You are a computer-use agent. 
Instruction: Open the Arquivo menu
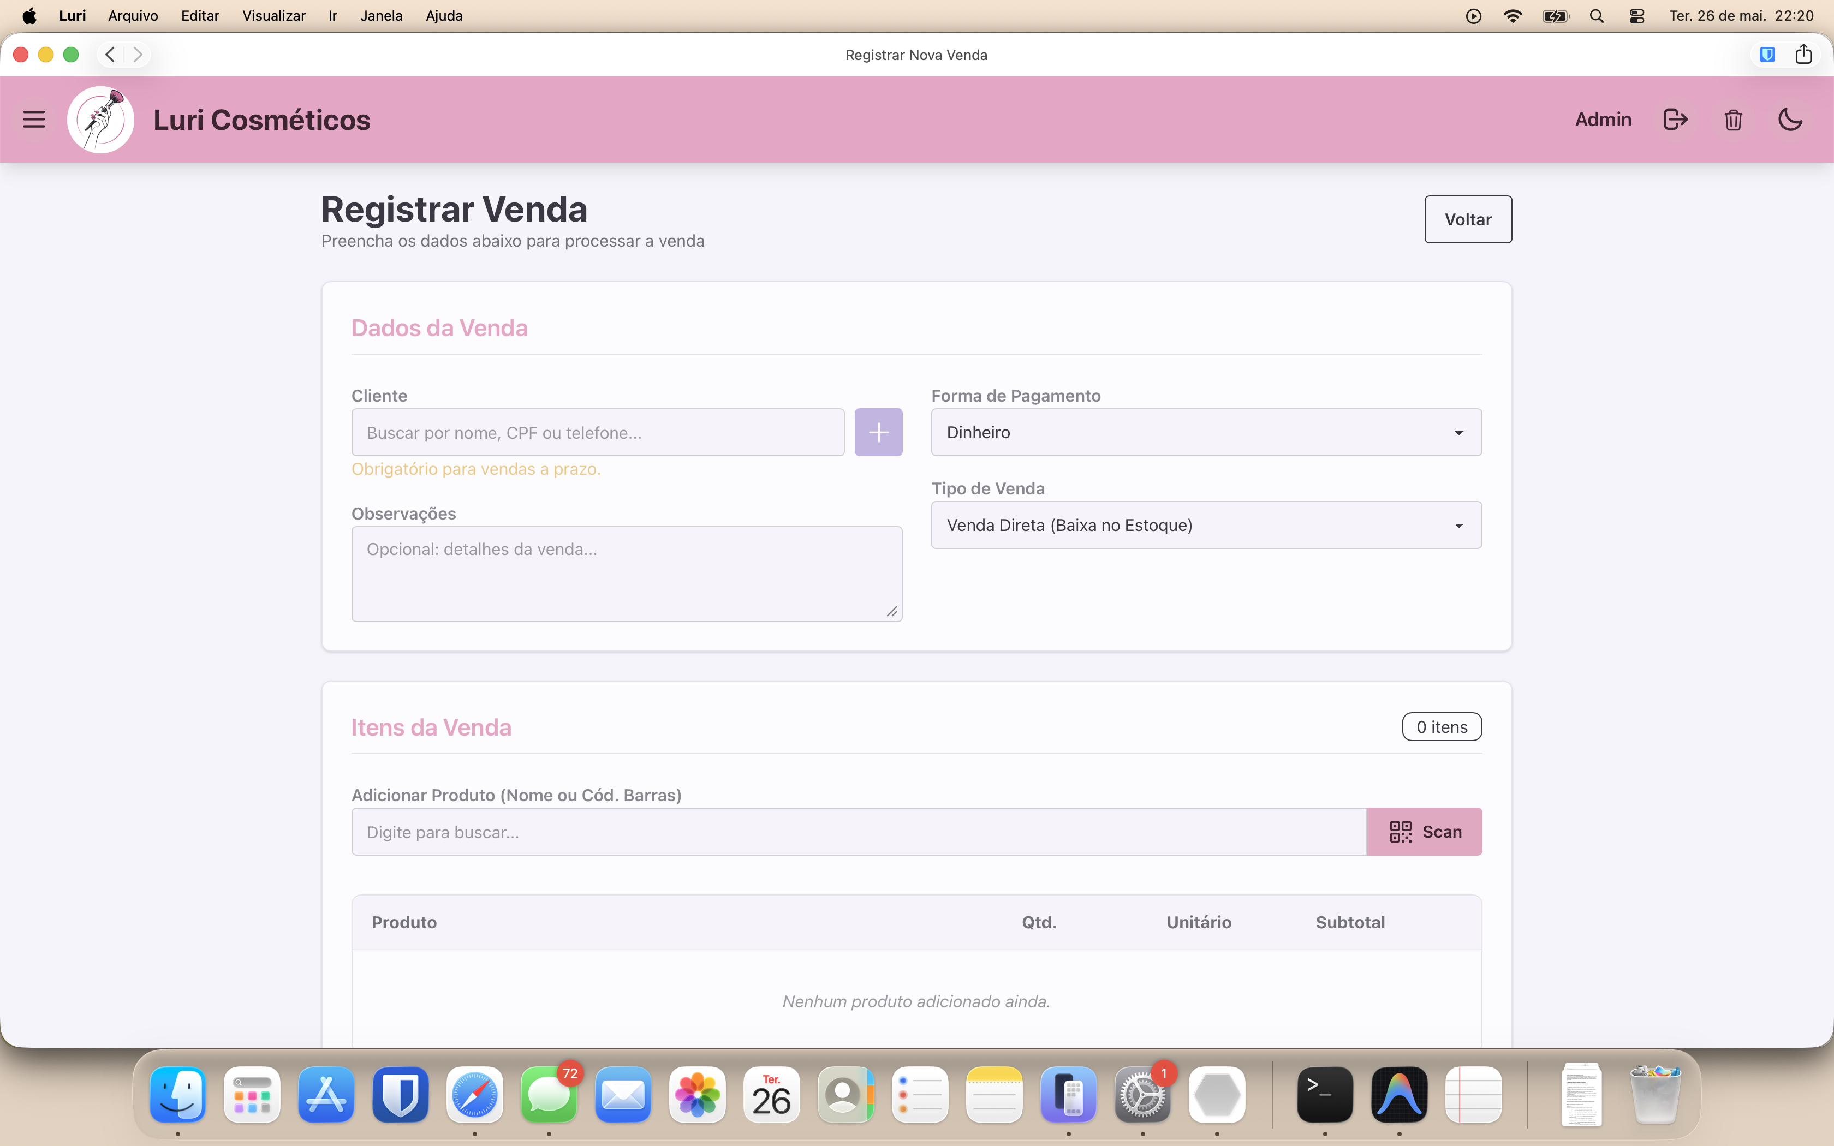tap(133, 15)
